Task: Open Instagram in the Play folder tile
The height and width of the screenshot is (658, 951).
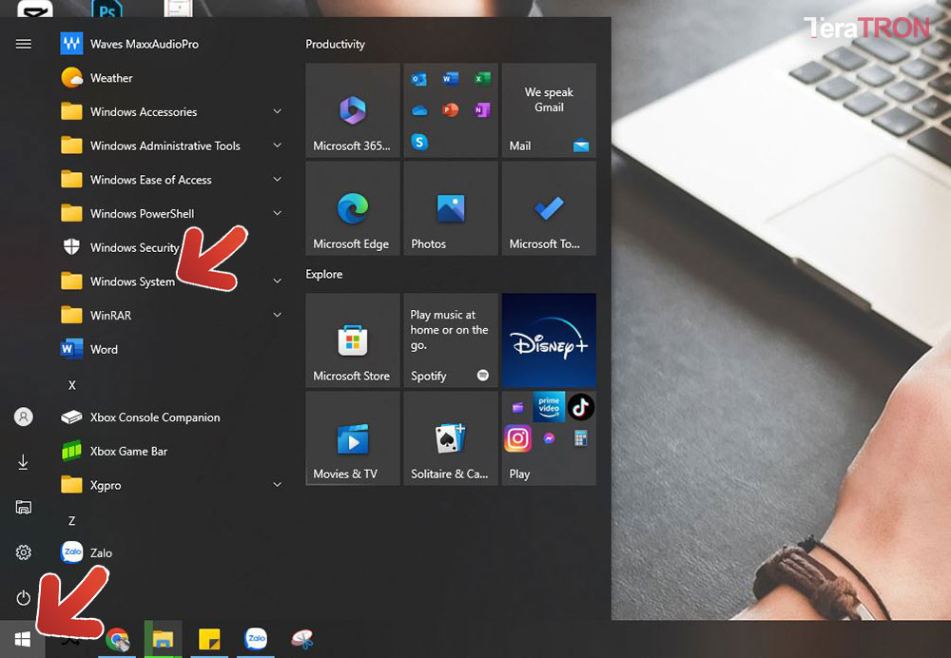Action: [517, 437]
